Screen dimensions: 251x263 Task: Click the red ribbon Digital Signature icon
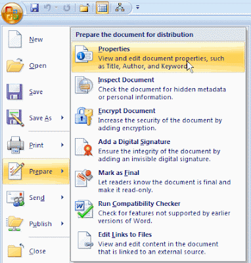point(83,147)
